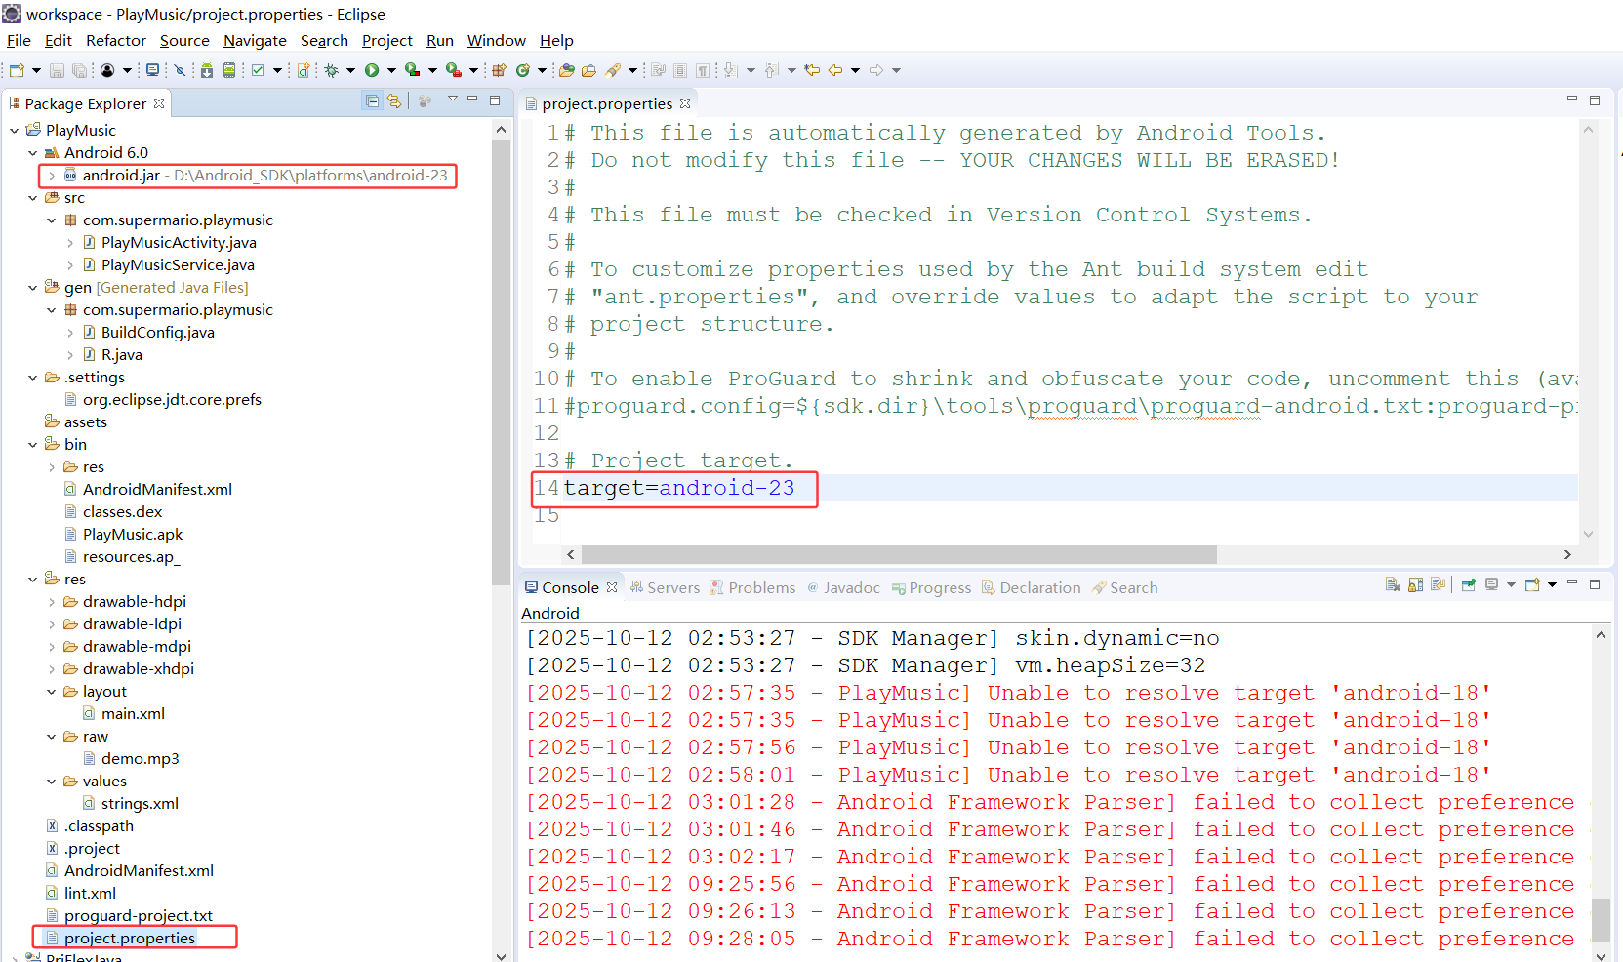This screenshot has height=962, width=1623.
Task: Toggle Link with Editor in Package Explorer
Action: 393,100
